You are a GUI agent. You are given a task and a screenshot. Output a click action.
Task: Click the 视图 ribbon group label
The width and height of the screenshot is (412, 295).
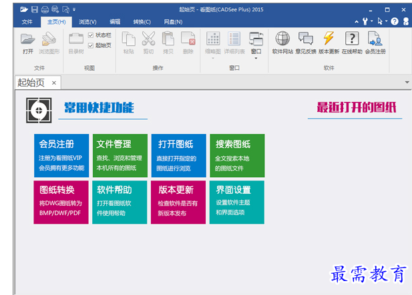point(89,68)
